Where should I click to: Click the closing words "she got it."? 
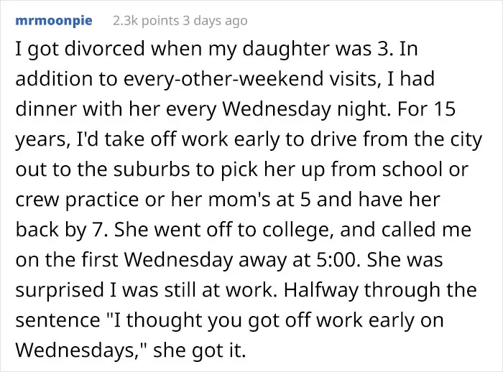200,350
